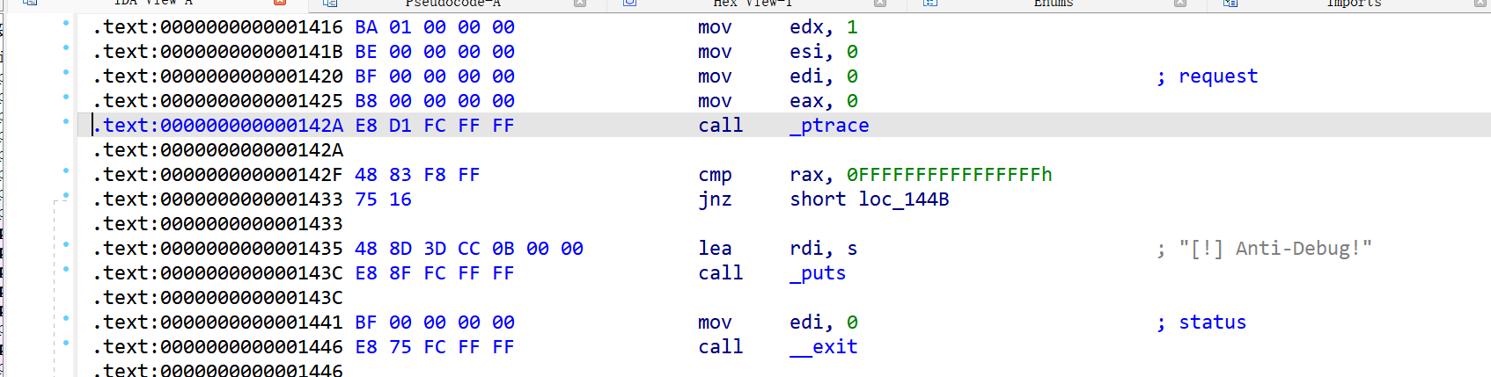This screenshot has height=377, width=1491.
Task: Toggle breakpoint dot at call __exit line
Action: click(66, 343)
